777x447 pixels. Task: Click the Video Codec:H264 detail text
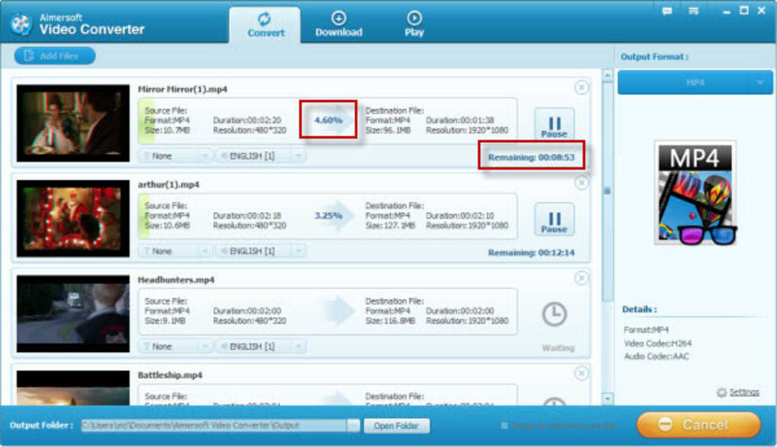657,343
